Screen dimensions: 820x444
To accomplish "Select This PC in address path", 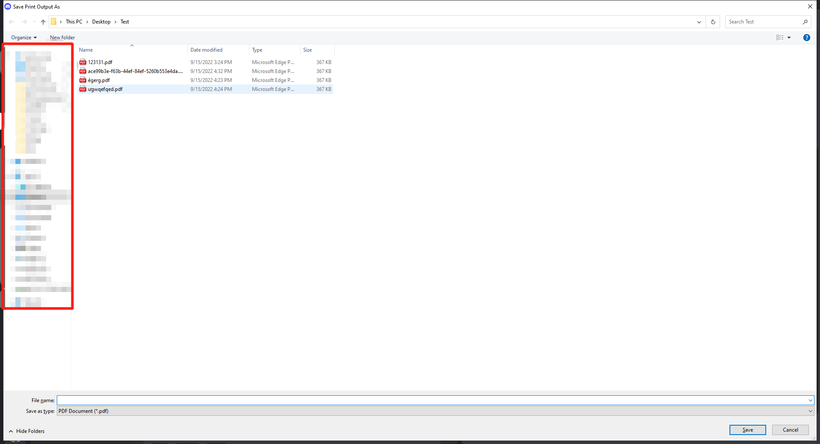I will (74, 22).
